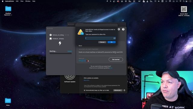Click the Other updates are available text
Viewport: 193px width, 109px height.
pos(91,78)
